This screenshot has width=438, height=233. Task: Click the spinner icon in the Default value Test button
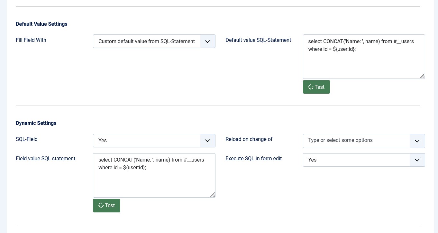pyautogui.click(x=310, y=87)
